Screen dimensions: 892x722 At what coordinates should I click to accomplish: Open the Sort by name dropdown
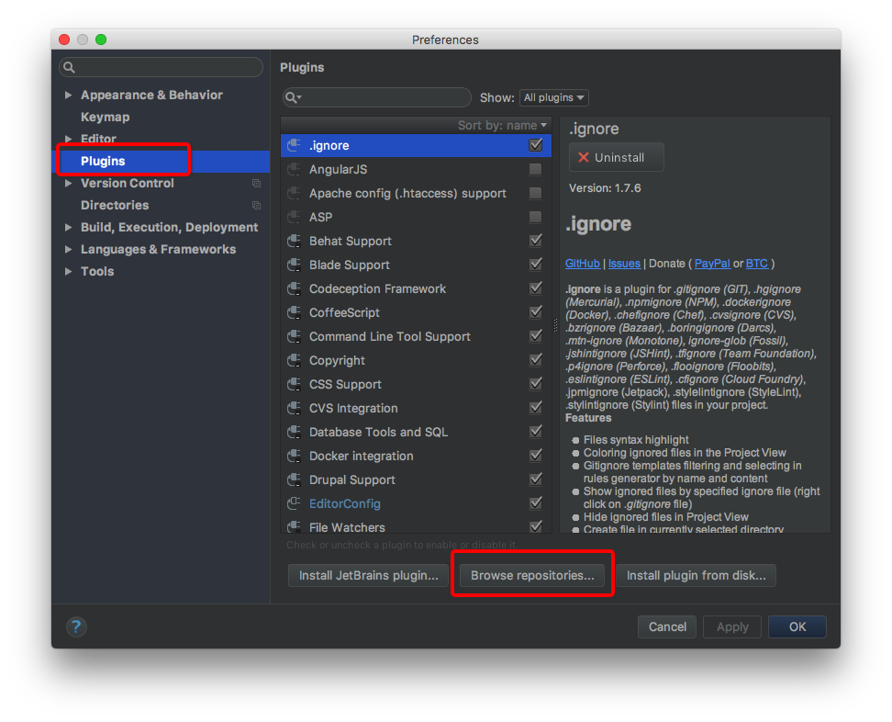click(502, 125)
